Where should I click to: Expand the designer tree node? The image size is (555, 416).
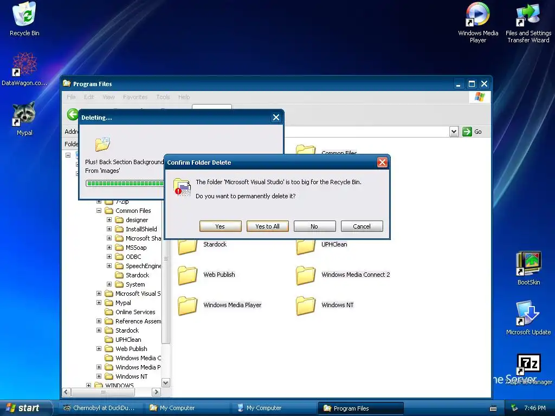109,220
